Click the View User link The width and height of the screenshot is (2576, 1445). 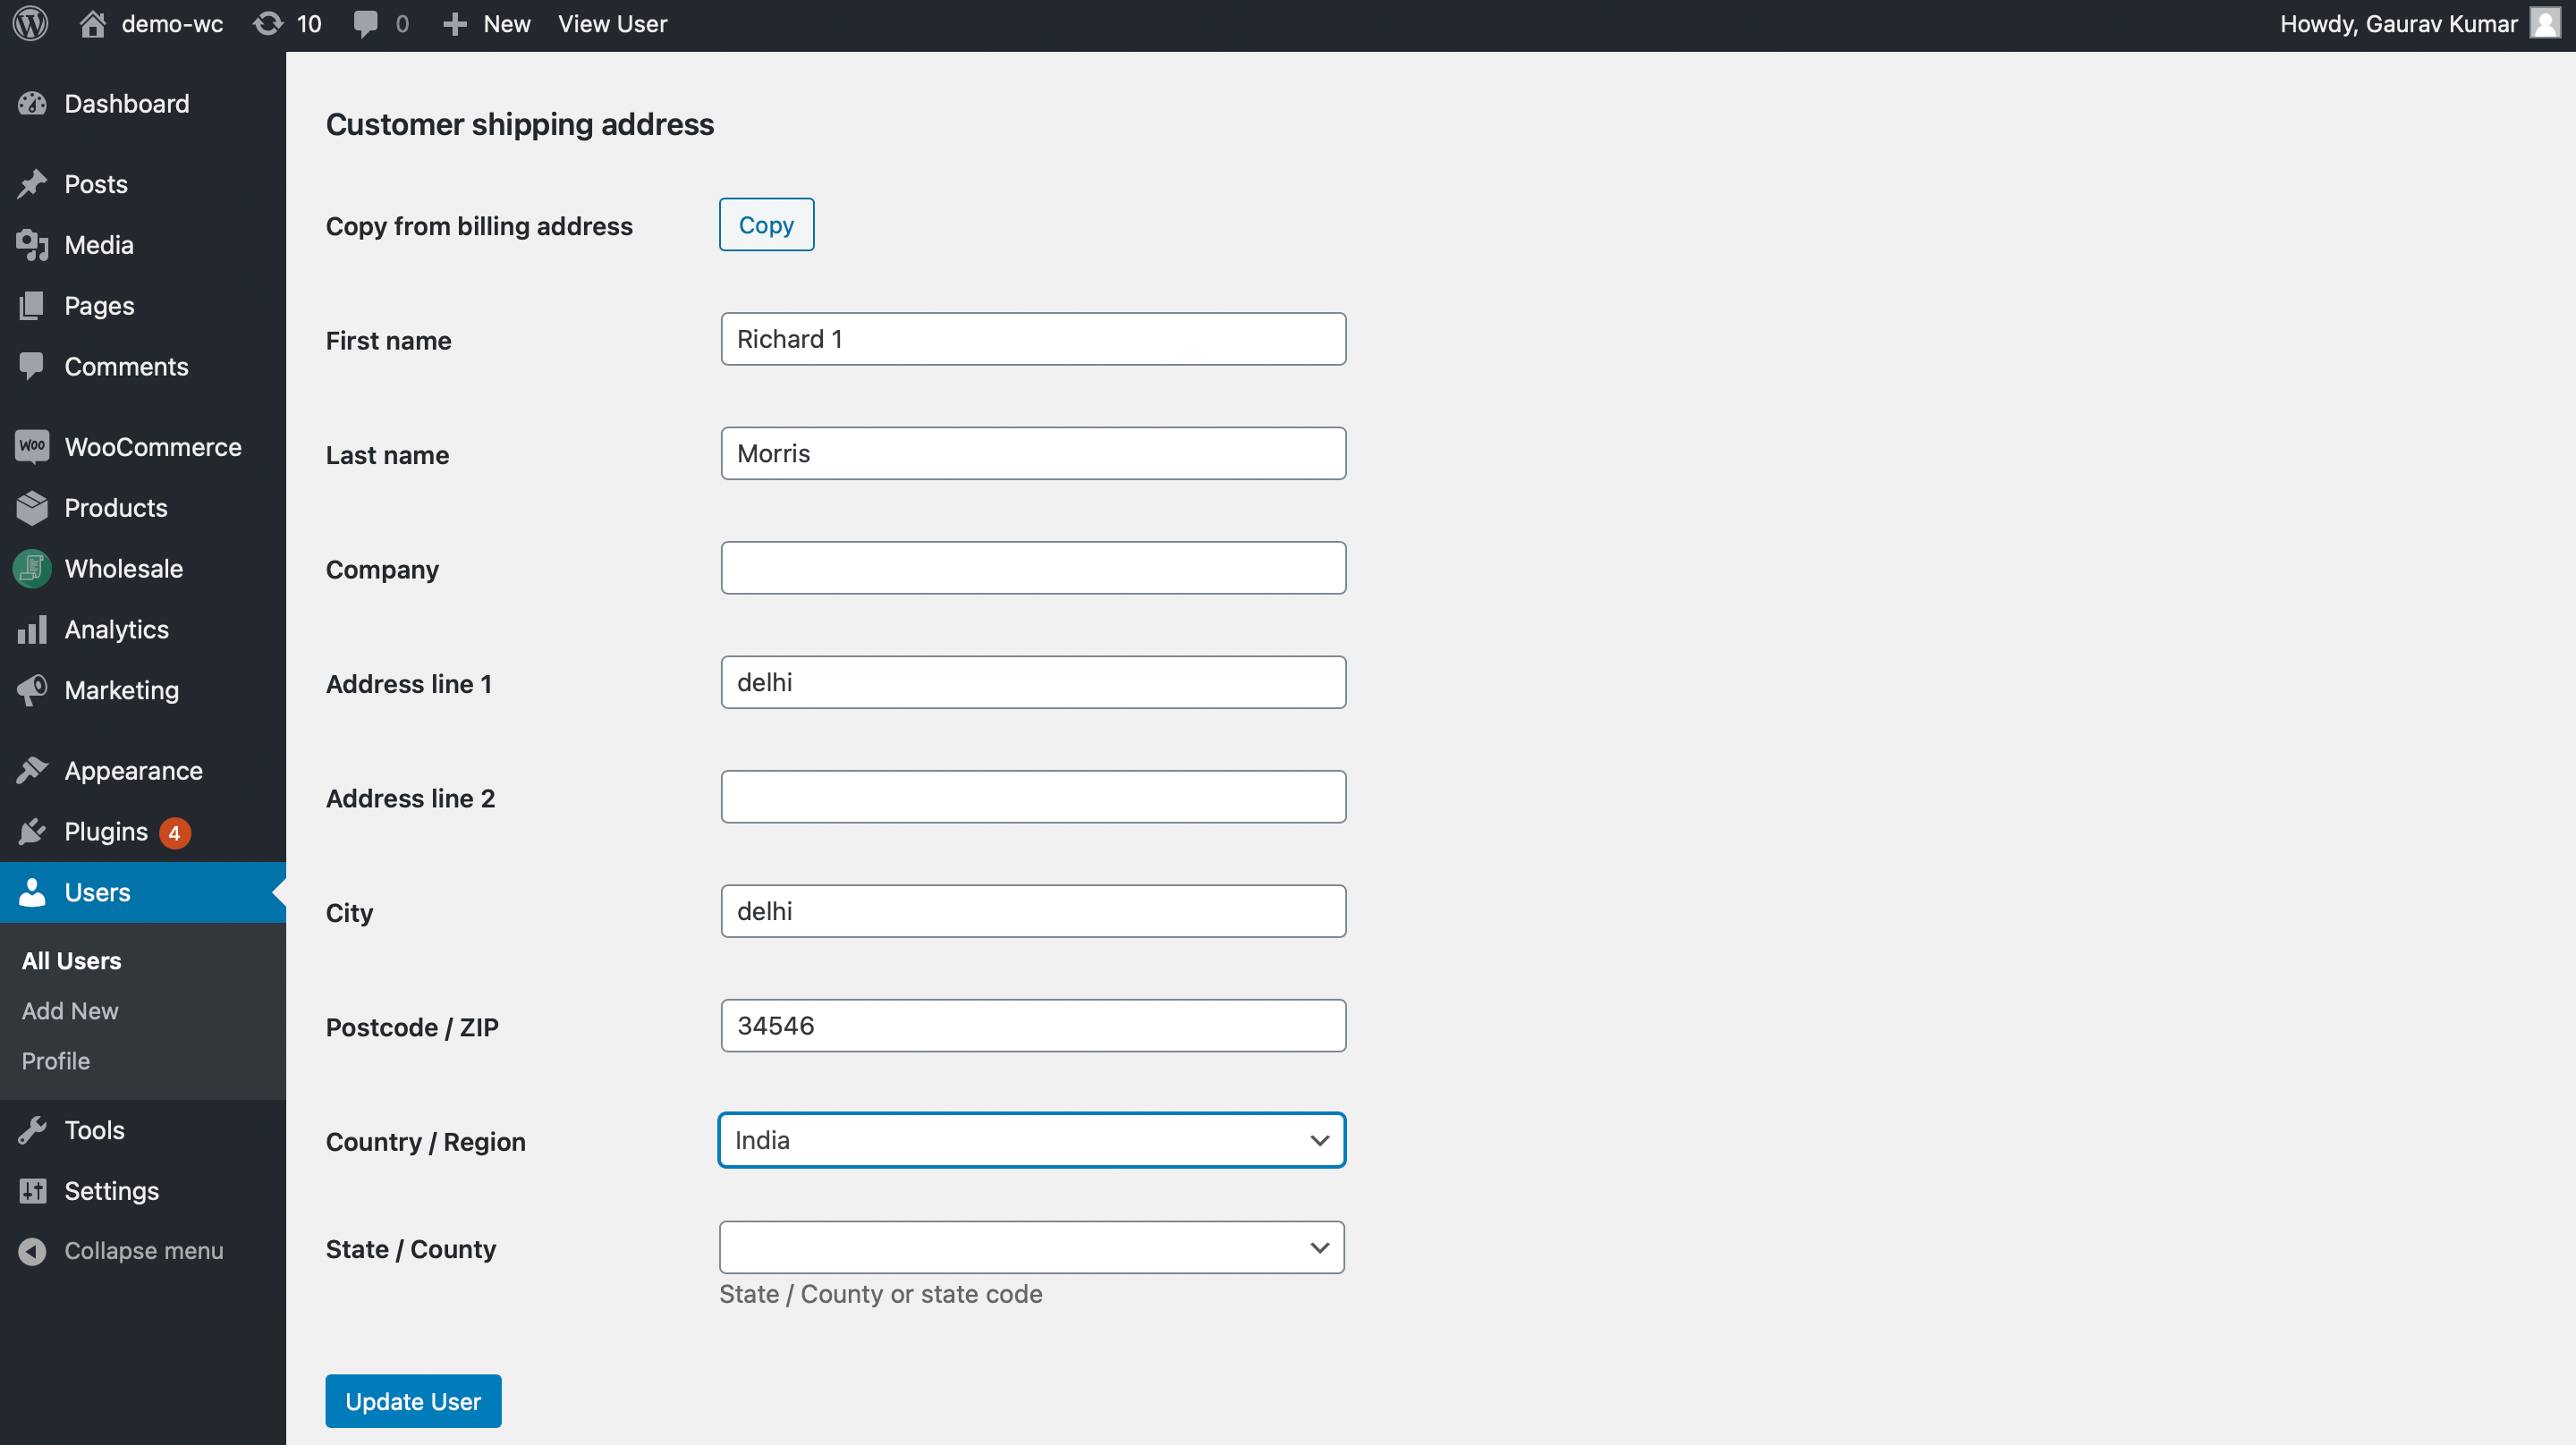pyautogui.click(x=612, y=24)
